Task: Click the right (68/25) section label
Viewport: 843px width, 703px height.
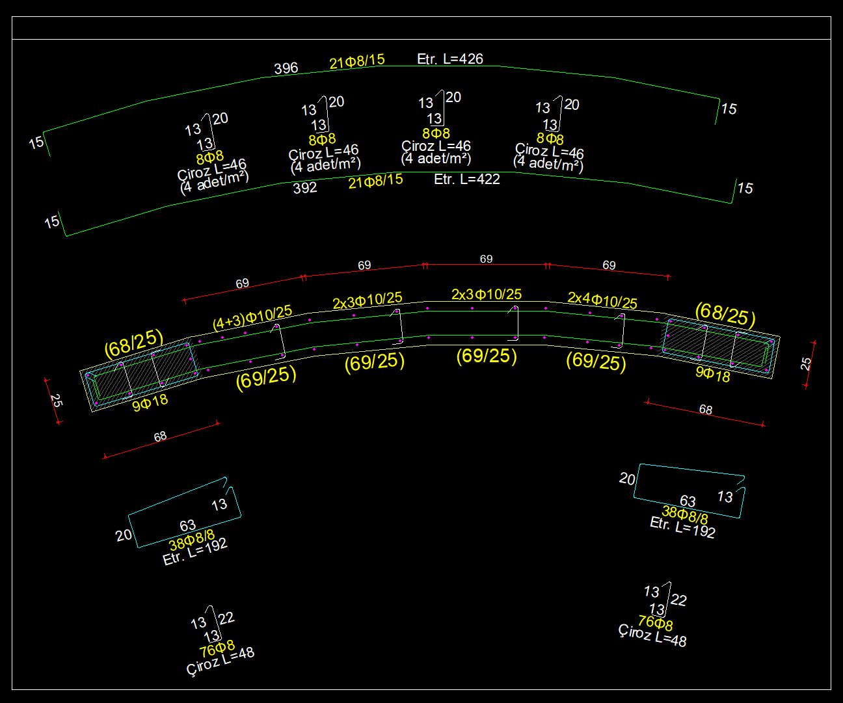Action: pos(725,314)
